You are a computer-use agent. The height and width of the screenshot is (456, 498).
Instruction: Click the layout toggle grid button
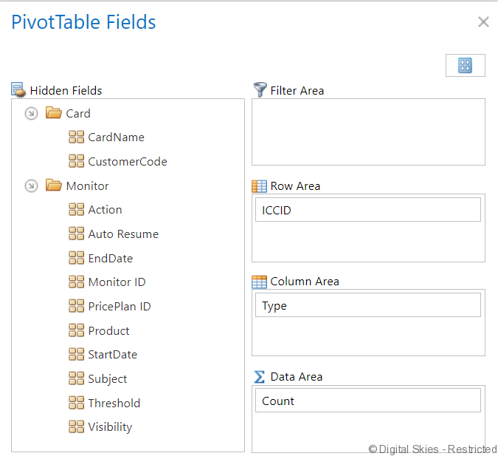465,66
